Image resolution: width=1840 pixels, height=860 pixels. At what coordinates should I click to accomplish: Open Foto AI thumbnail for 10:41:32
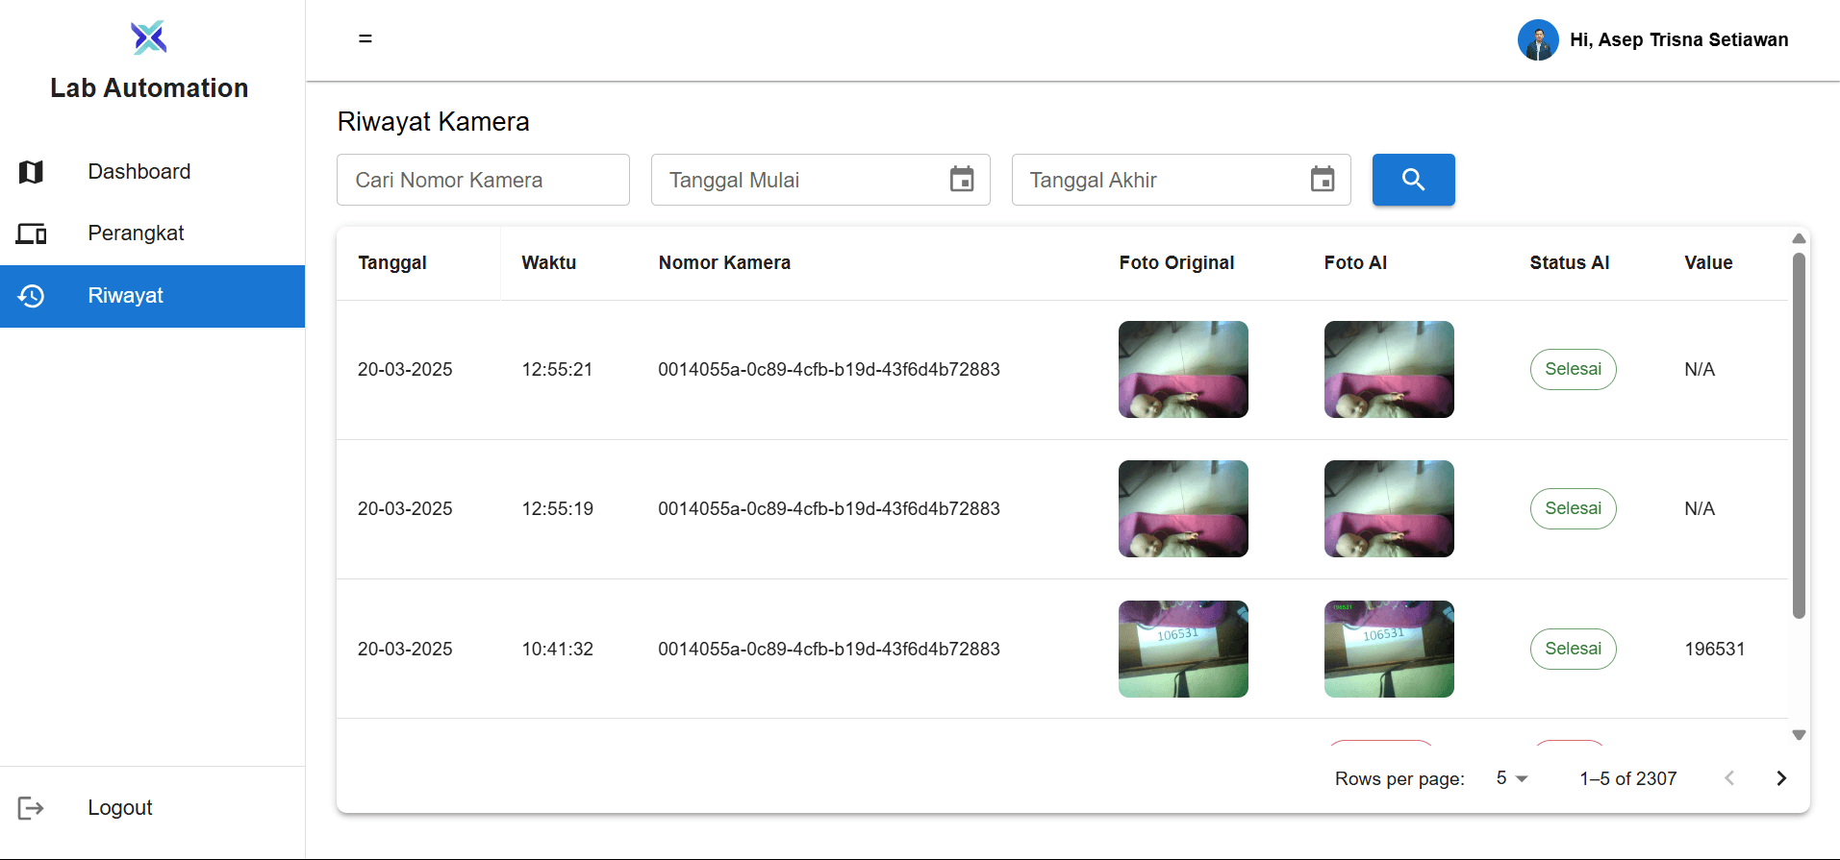(1389, 650)
